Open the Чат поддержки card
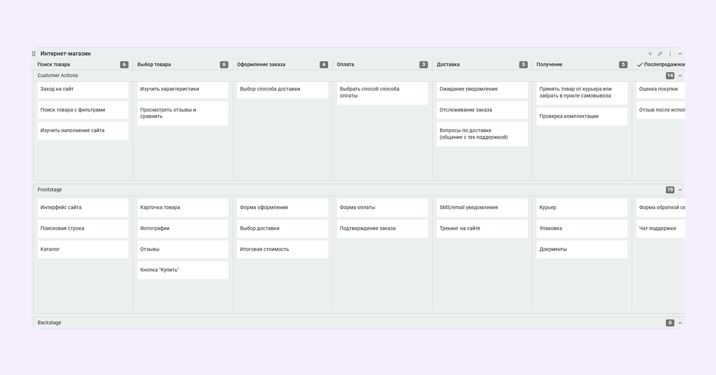716x375 pixels. 661,229
